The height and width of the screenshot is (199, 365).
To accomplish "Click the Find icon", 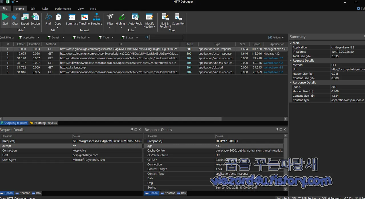I will (48, 17).
